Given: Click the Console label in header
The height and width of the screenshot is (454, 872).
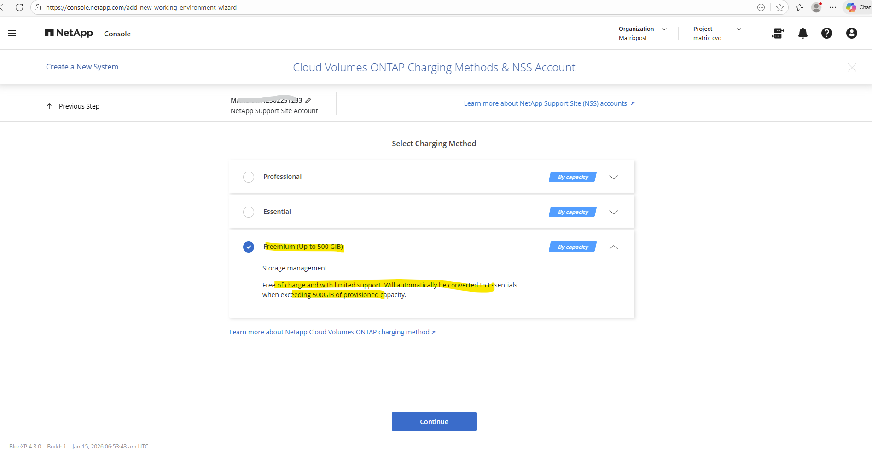Looking at the screenshot, I should click(x=117, y=34).
